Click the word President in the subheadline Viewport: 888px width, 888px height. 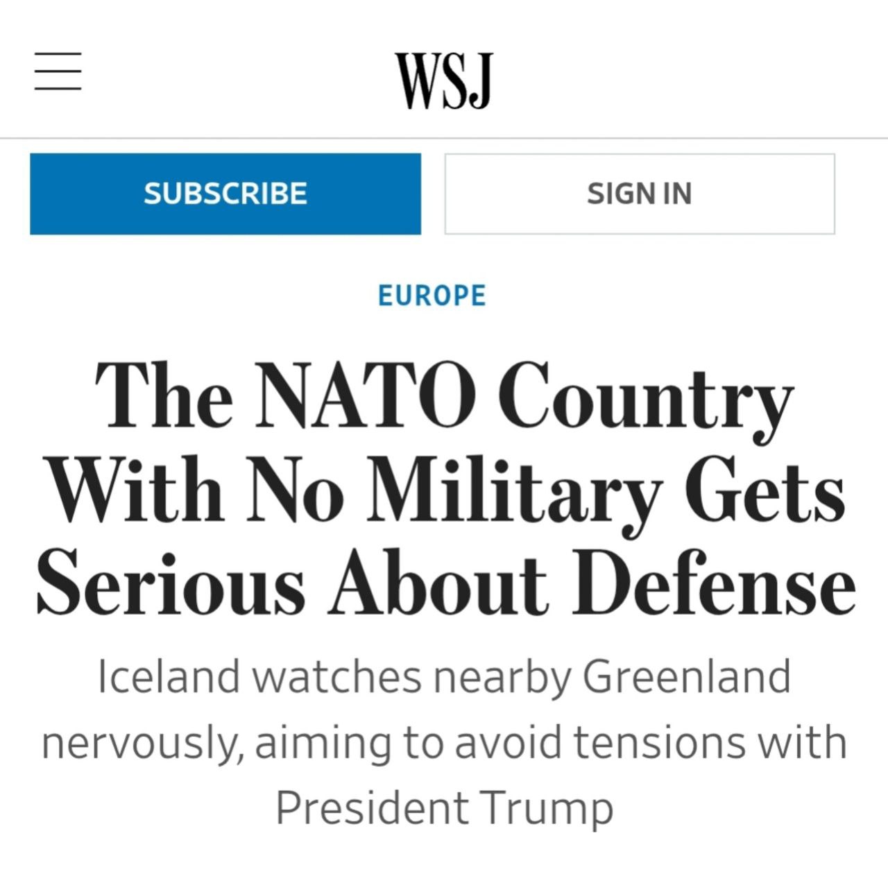[372, 808]
